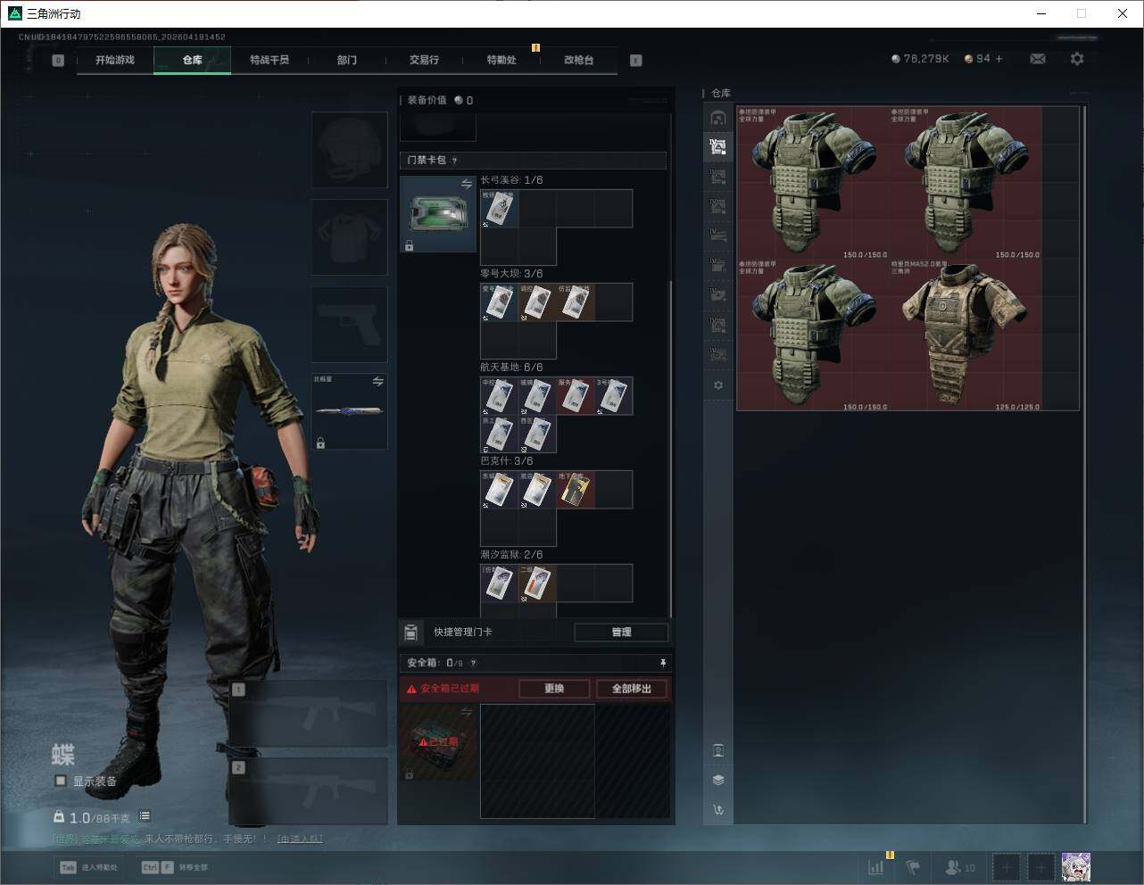1144x885 pixels.
Task: Switch to the 特勤处 tab
Action: click(x=502, y=60)
